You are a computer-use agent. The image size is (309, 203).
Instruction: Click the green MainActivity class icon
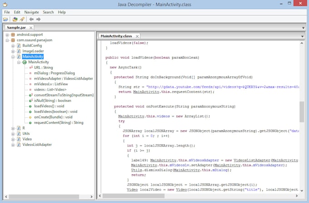pyautogui.click(x=25, y=62)
